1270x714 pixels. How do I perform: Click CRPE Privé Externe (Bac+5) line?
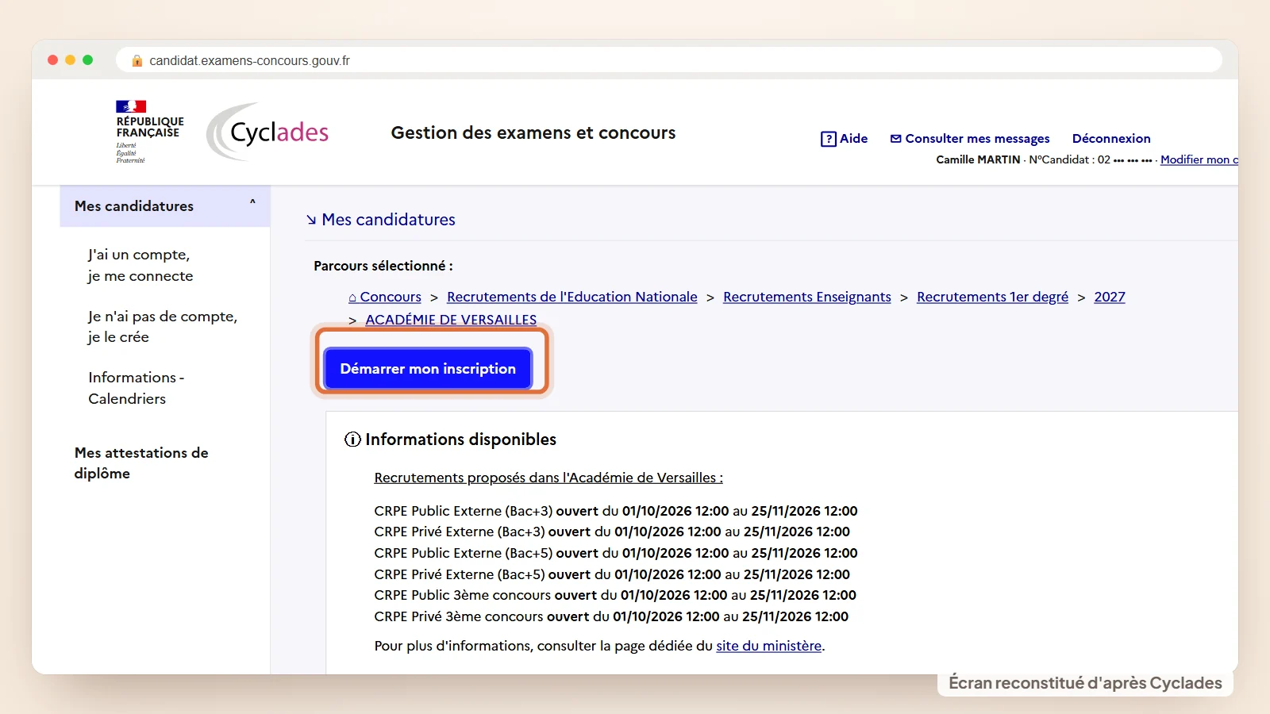(612, 574)
